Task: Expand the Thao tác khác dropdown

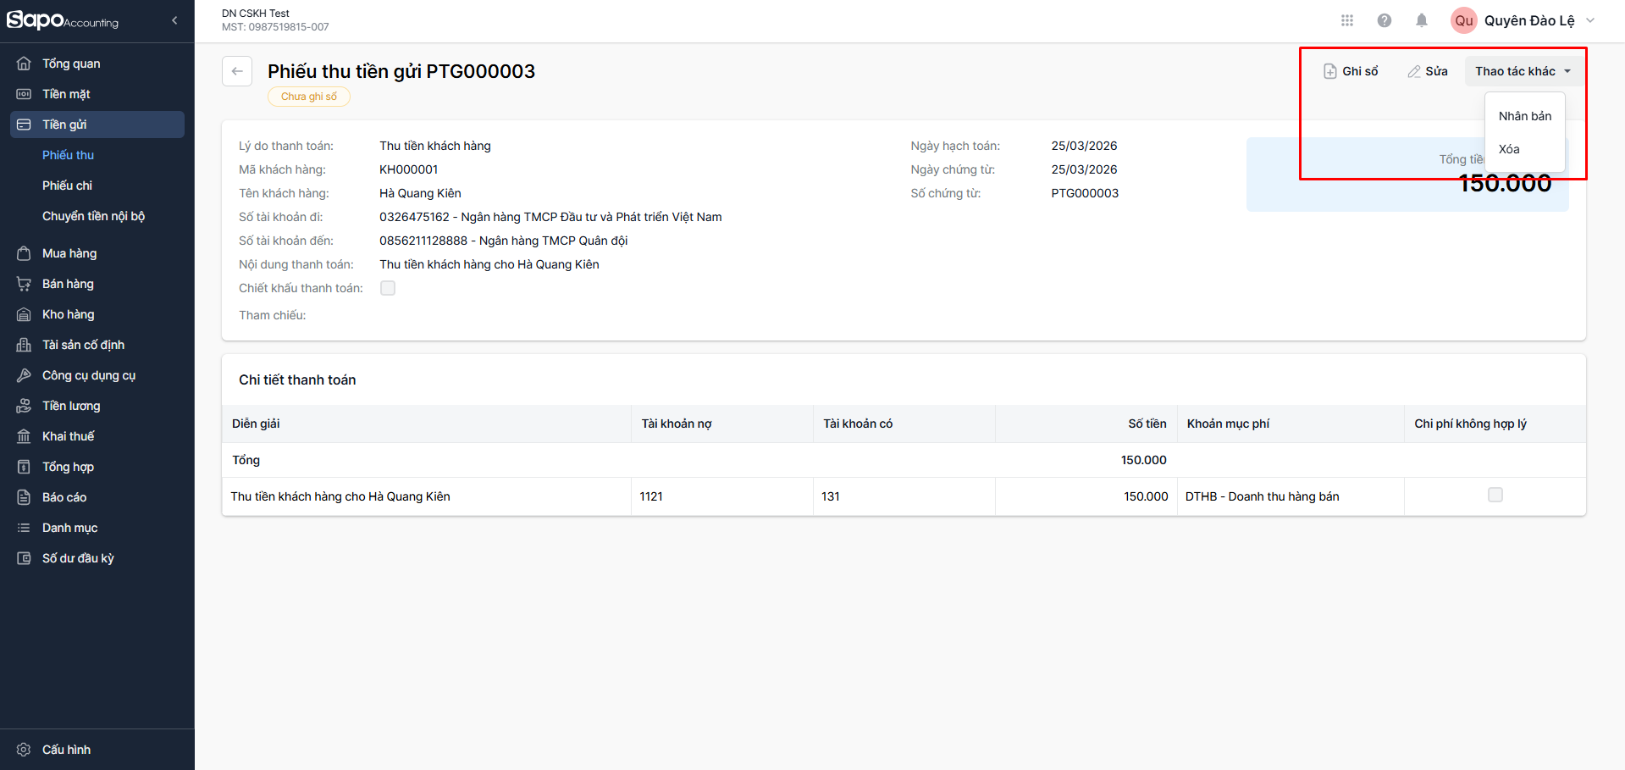Action: click(x=1523, y=71)
